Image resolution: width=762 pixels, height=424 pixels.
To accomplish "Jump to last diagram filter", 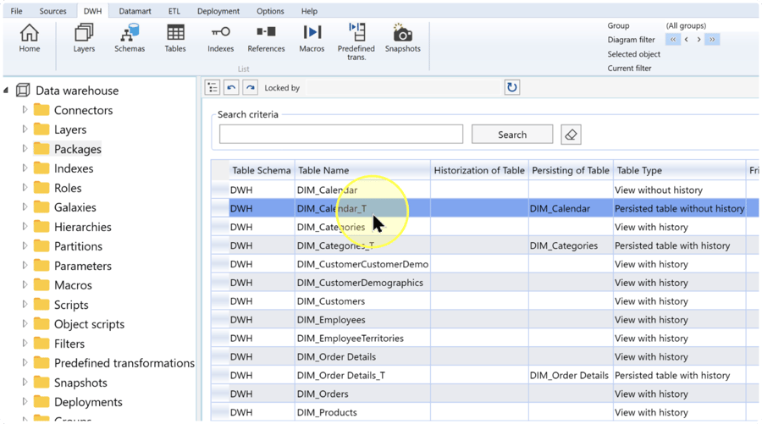I will coord(712,39).
